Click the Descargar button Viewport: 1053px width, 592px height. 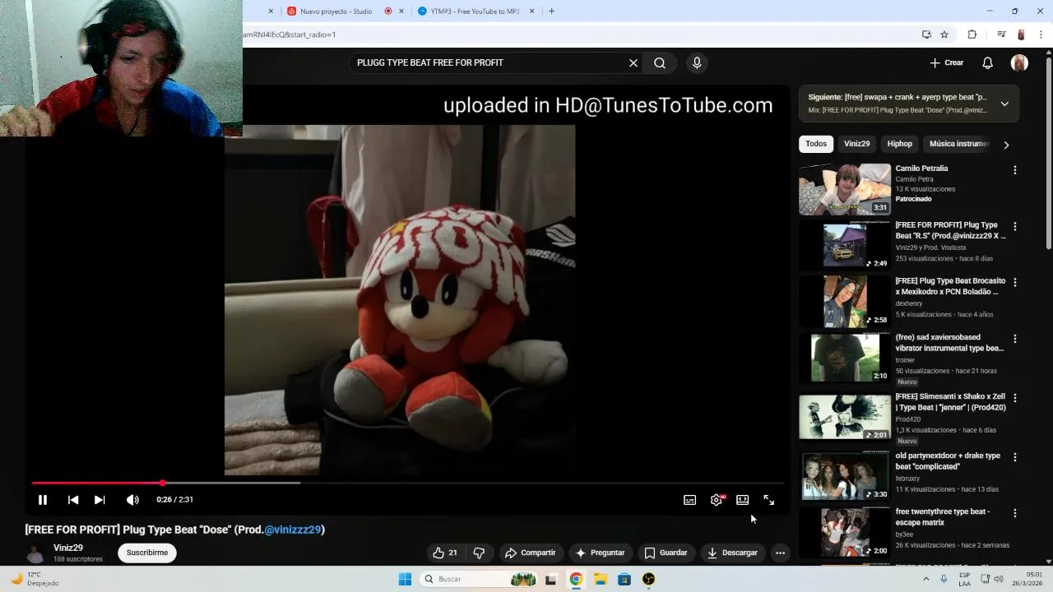click(732, 553)
